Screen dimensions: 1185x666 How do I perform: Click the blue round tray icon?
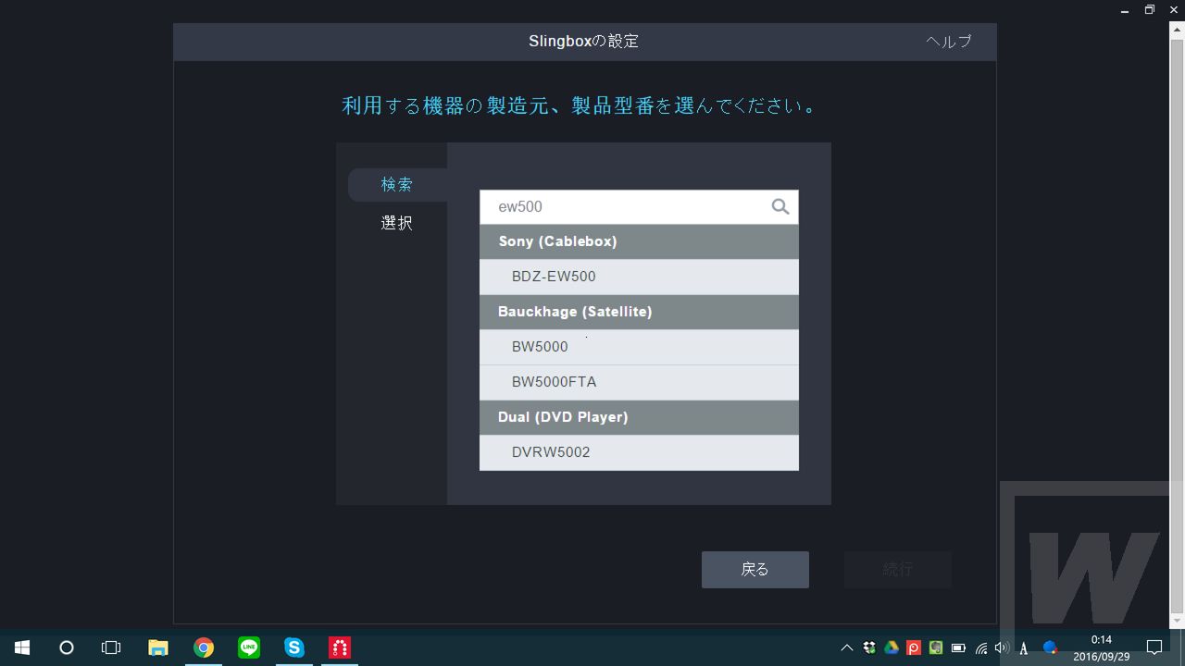(1050, 647)
